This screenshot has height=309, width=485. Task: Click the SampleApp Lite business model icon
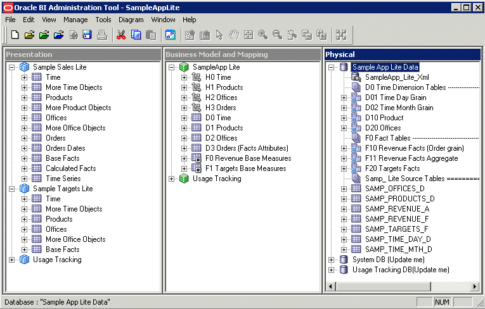pyautogui.click(x=184, y=66)
